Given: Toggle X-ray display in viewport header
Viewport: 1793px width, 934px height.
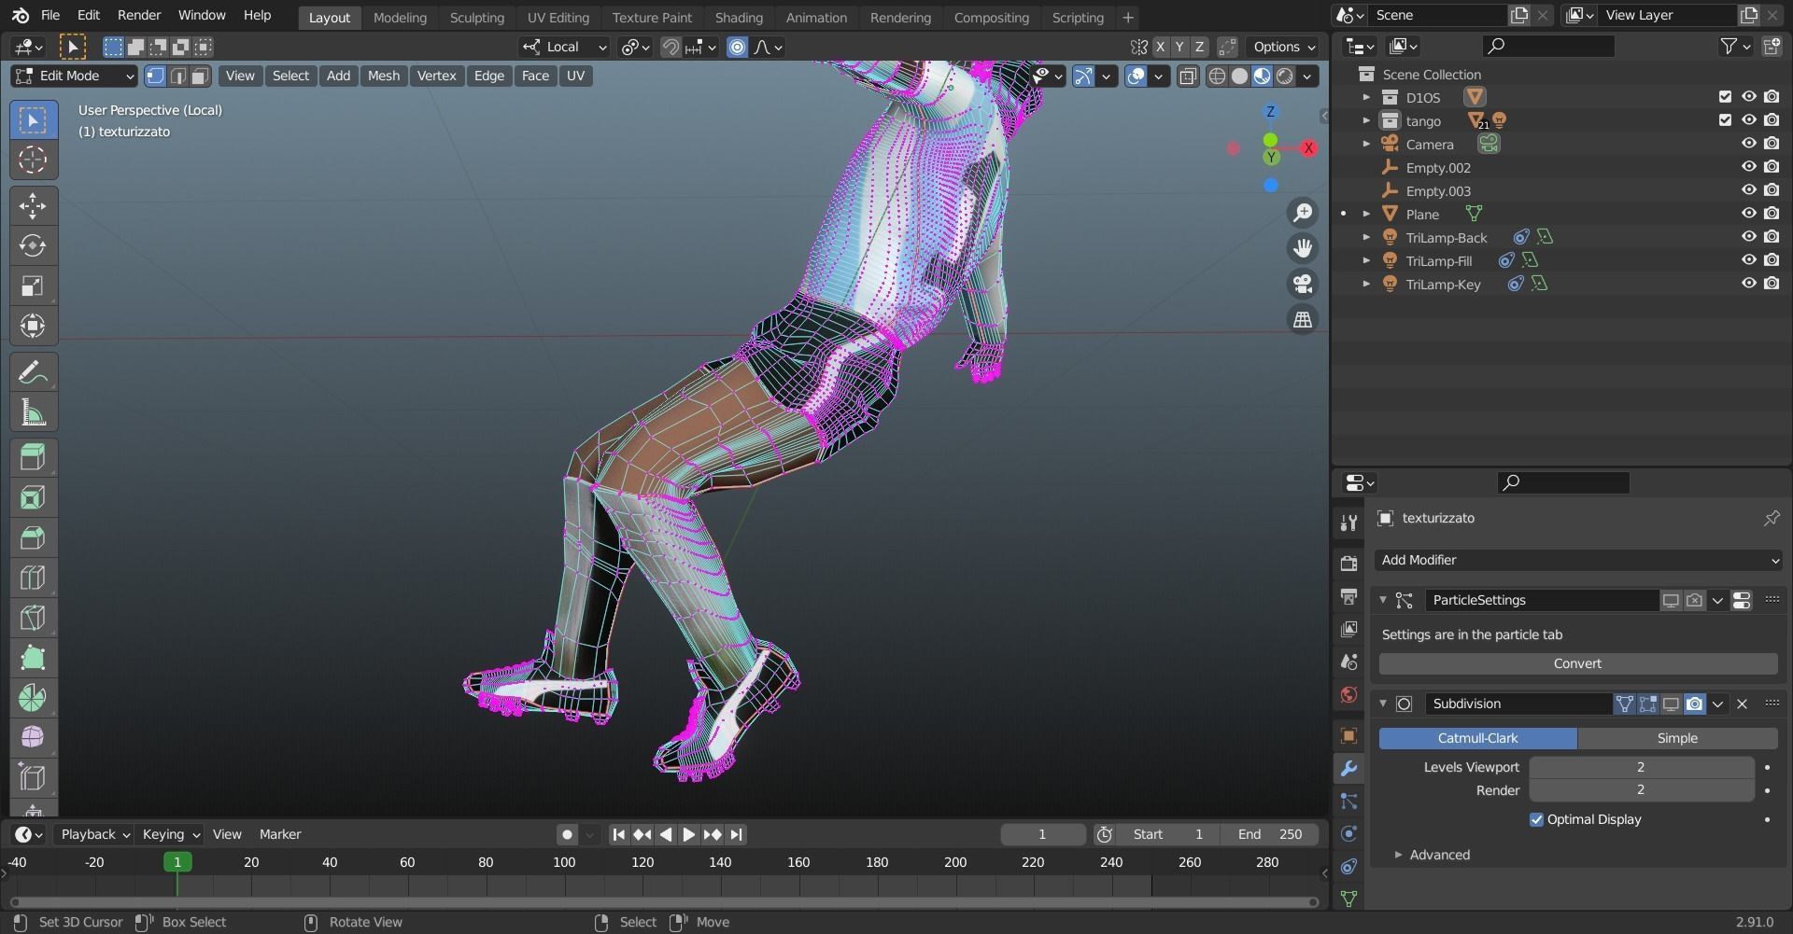Looking at the screenshot, I should [1188, 77].
